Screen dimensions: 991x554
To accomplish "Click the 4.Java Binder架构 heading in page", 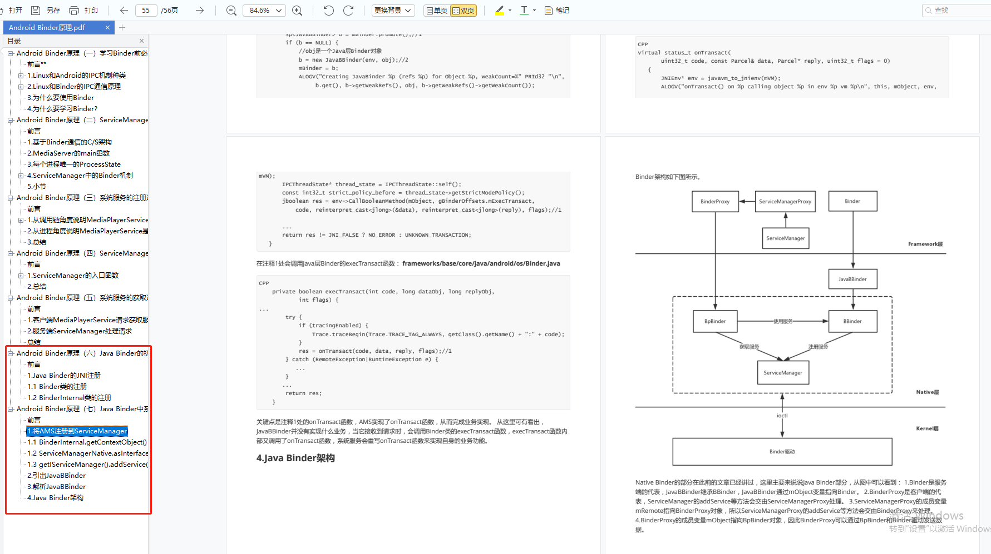I will pyautogui.click(x=295, y=458).
